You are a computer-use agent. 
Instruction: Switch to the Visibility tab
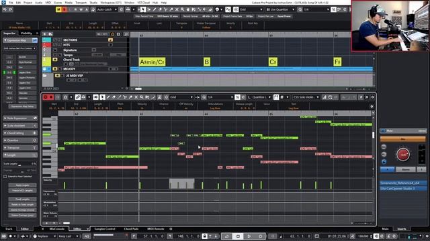26,33
